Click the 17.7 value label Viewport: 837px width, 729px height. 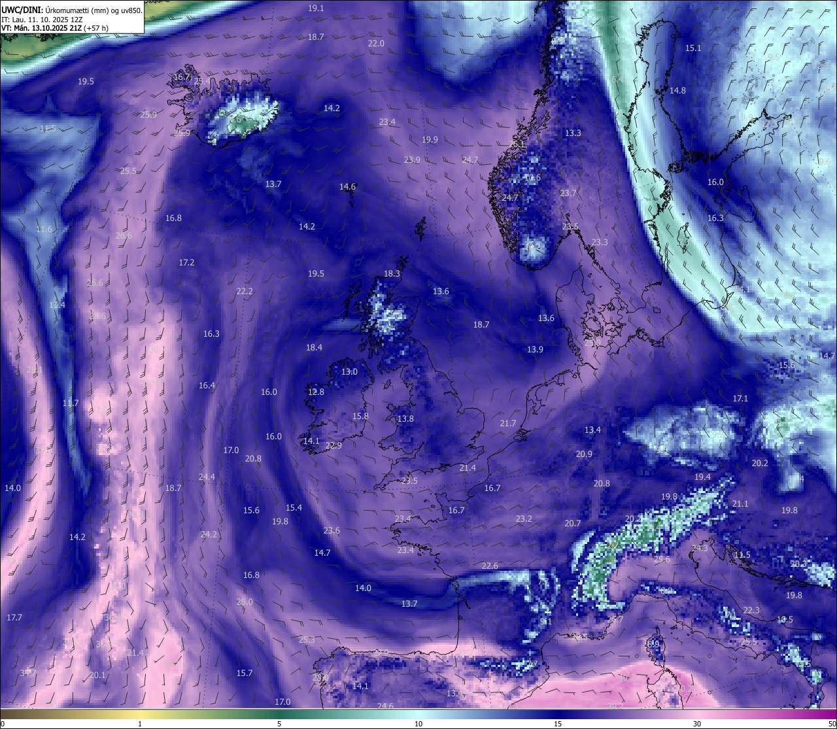pos(14,617)
